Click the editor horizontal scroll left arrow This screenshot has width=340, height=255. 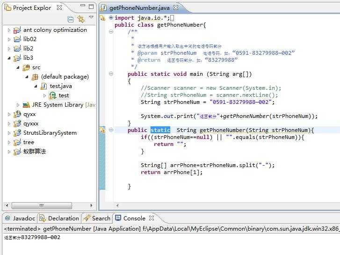pos(117,205)
